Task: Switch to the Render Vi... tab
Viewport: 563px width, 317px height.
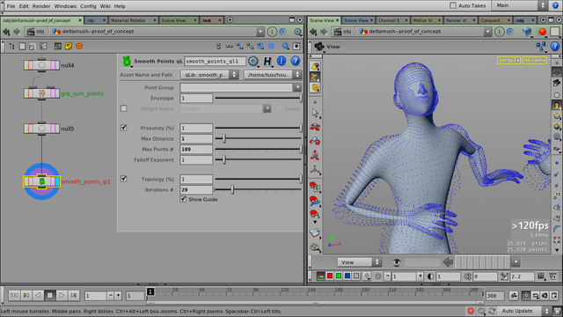Action: [459, 20]
